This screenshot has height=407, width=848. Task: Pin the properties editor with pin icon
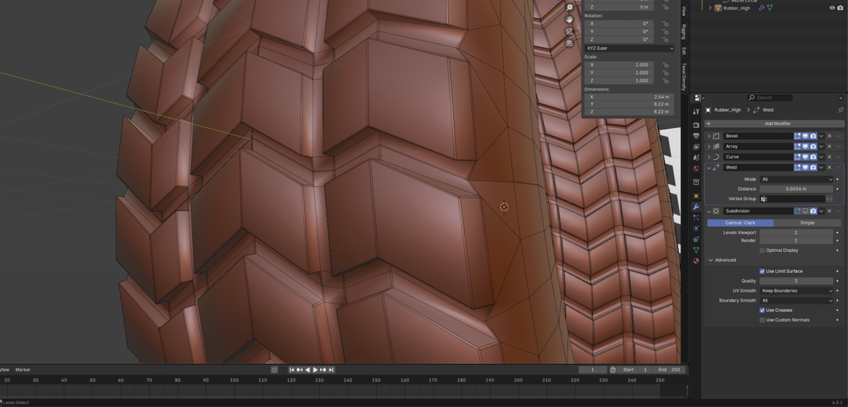point(840,110)
